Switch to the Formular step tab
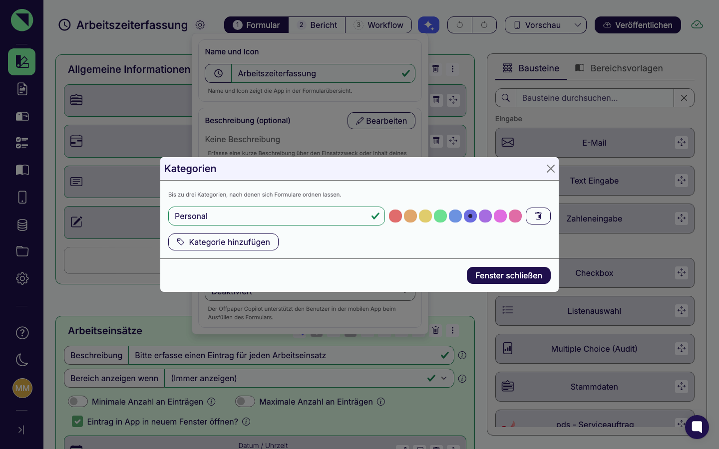The height and width of the screenshot is (449, 719). pos(257,25)
